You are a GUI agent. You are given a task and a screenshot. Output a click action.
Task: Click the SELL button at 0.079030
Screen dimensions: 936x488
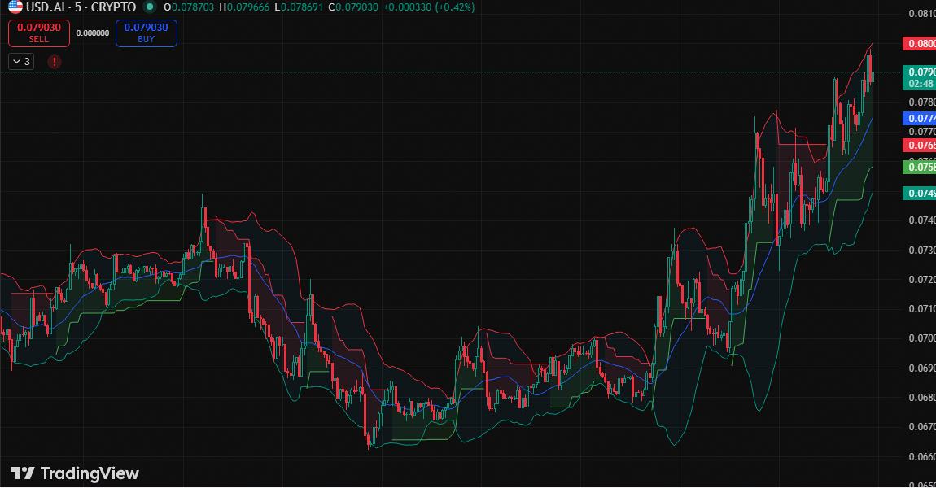point(38,33)
